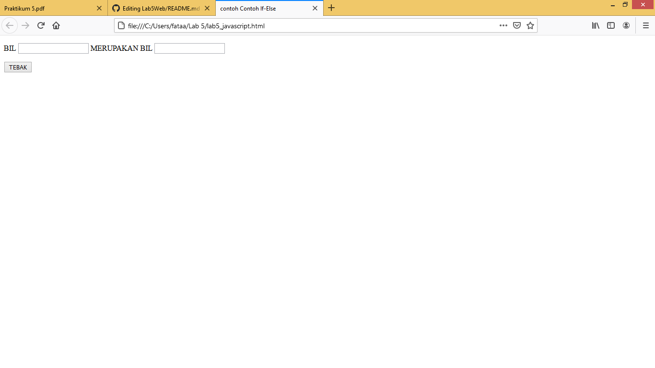The height and width of the screenshot is (368, 655).
Task: Click the address bar URL
Action: (201, 25)
